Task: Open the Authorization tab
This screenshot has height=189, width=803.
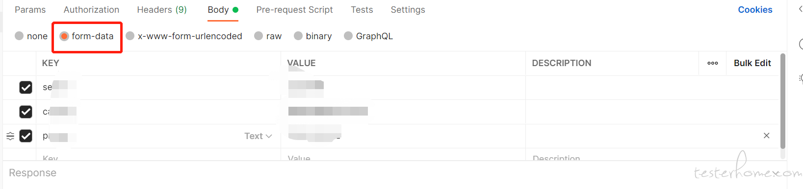Action: [91, 10]
